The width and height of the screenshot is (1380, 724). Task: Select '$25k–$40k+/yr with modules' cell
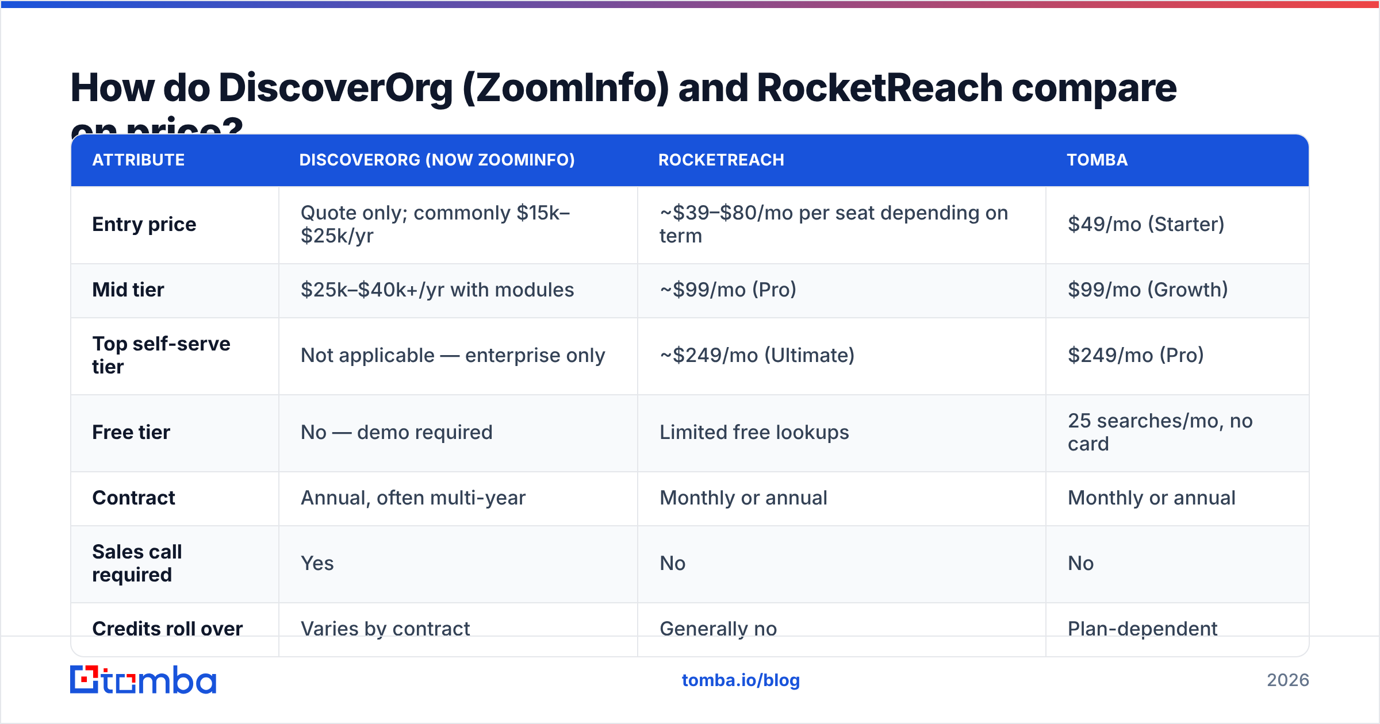tap(458, 290)
